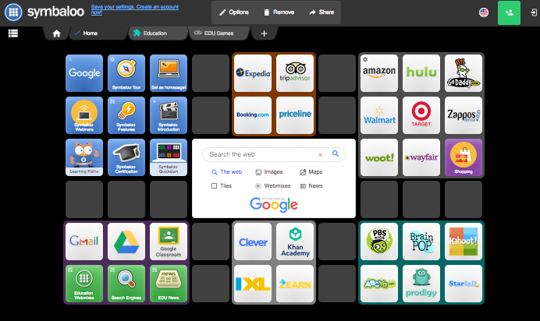Open the Prodigy tile
The height and width of the screenshot is (321, 540).
(421, 284)
